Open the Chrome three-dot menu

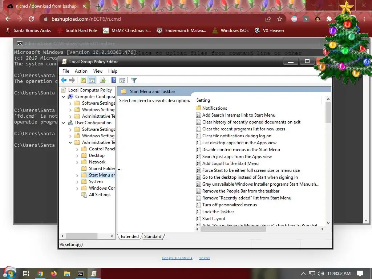click(364, 19)
